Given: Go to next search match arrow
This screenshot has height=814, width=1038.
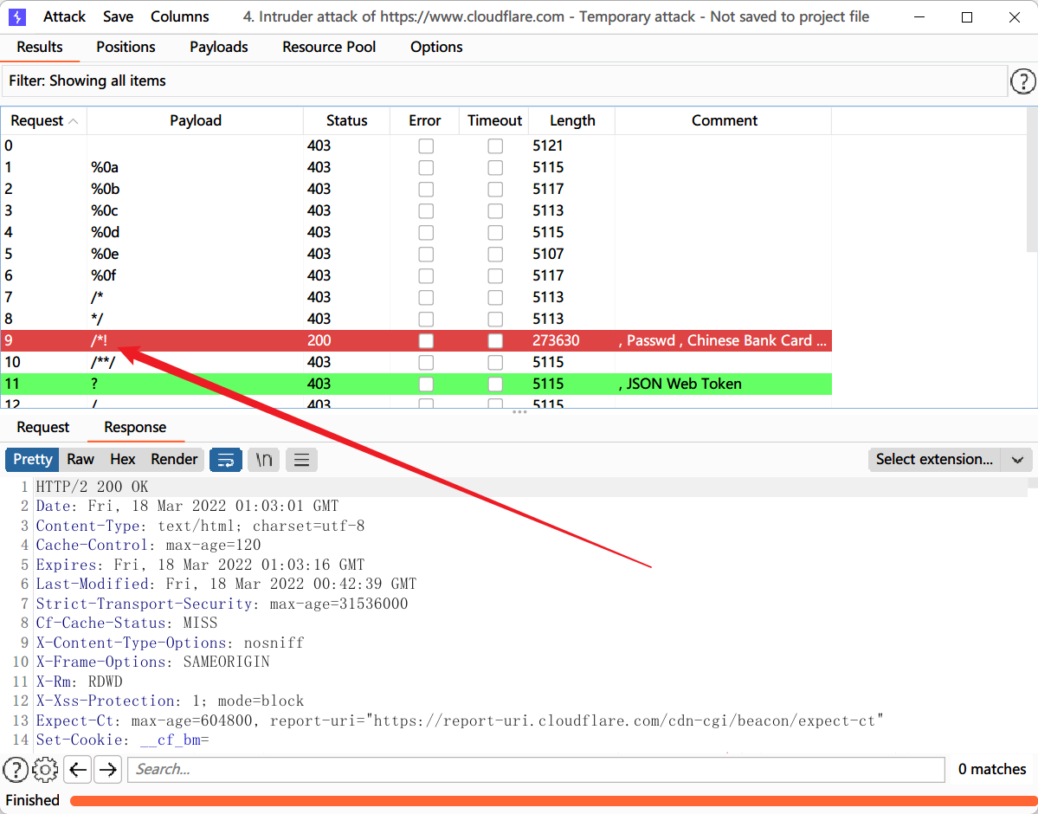Looking at the screenshot, I should (x=108, y=770).
